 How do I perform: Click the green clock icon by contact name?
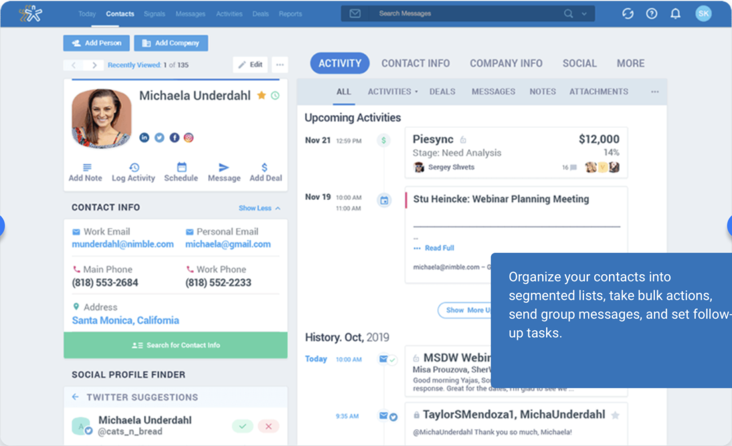275,95
